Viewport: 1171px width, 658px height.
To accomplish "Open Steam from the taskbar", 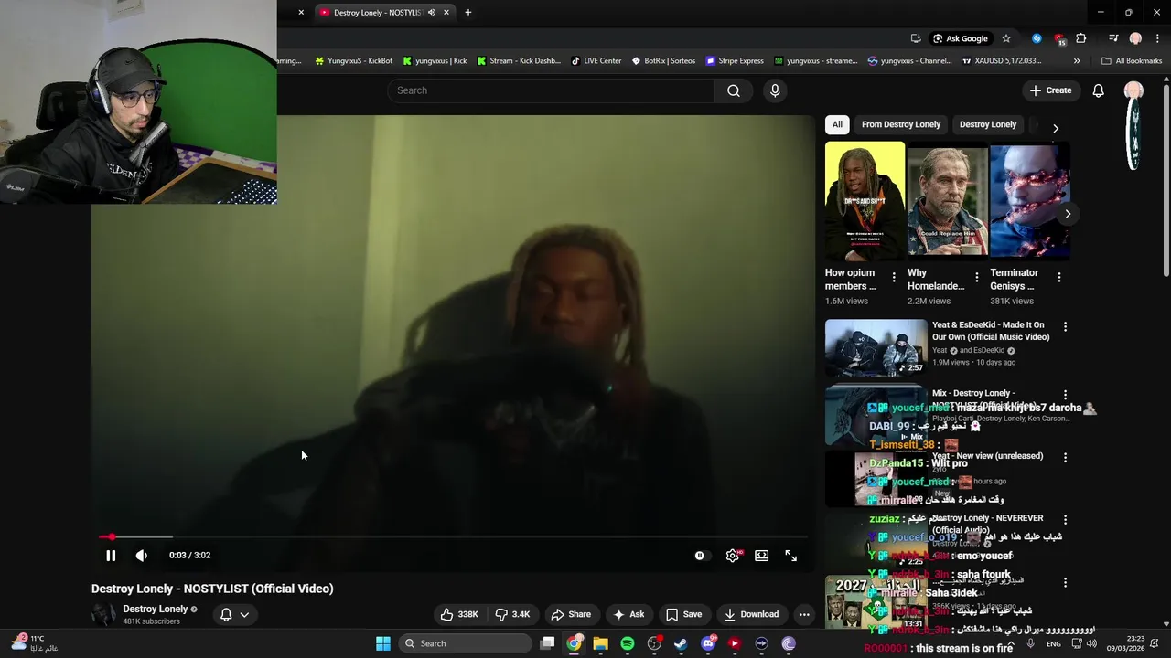I will tap(681, 643).
